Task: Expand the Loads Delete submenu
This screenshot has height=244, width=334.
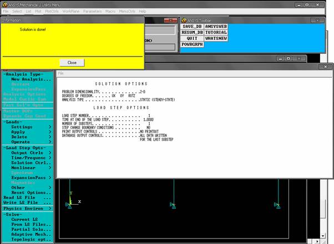Action: coord(31,137)
